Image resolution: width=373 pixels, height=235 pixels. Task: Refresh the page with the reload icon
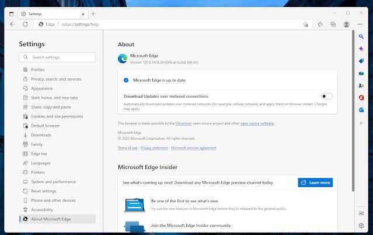click(x=26, y=24)
